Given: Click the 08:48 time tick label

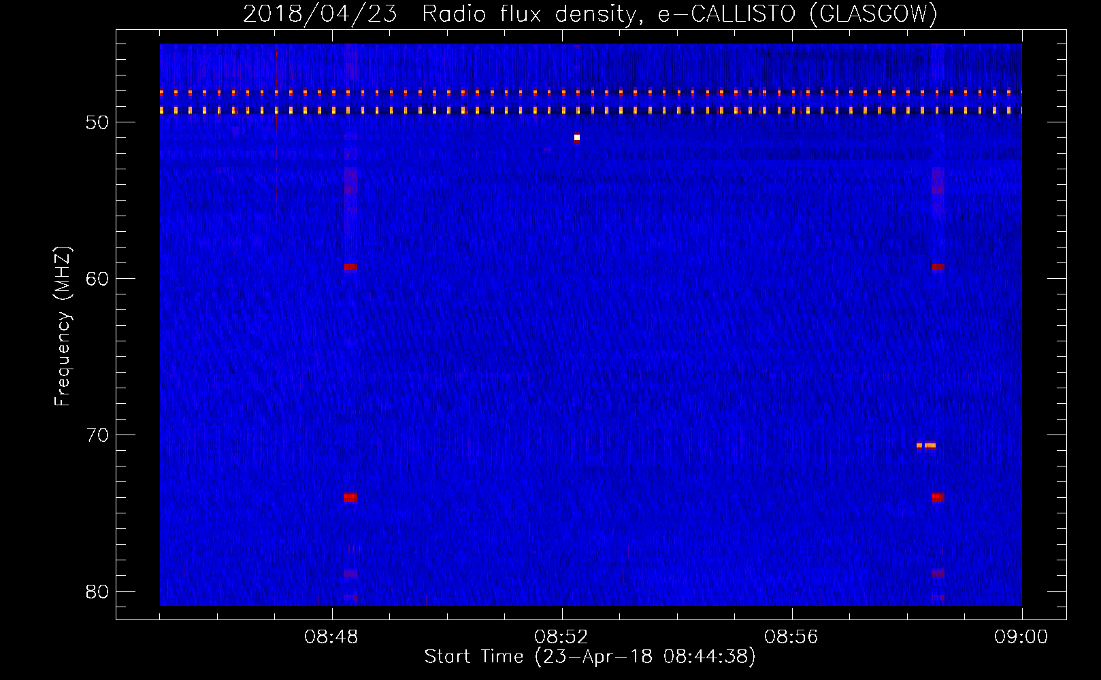Looking at the screenshot, I should pyautogui.click(x=331, y=637).
